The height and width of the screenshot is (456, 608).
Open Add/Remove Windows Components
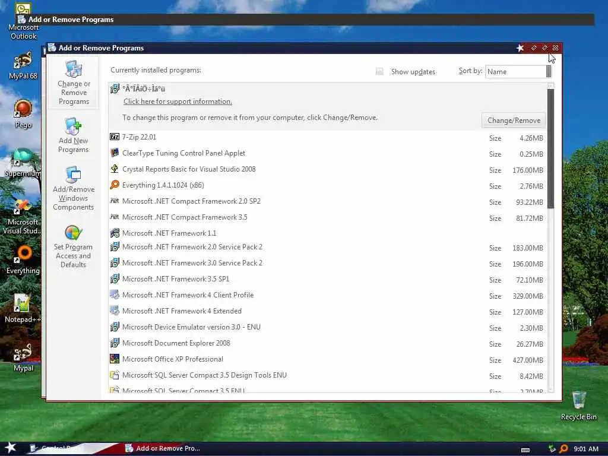coord(74,188)
